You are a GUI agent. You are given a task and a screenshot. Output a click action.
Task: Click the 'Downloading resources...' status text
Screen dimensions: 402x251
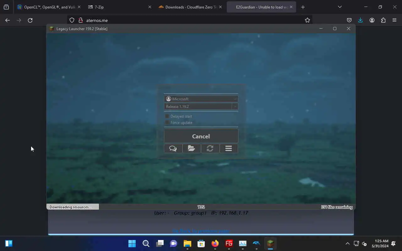tap(71, 207)
